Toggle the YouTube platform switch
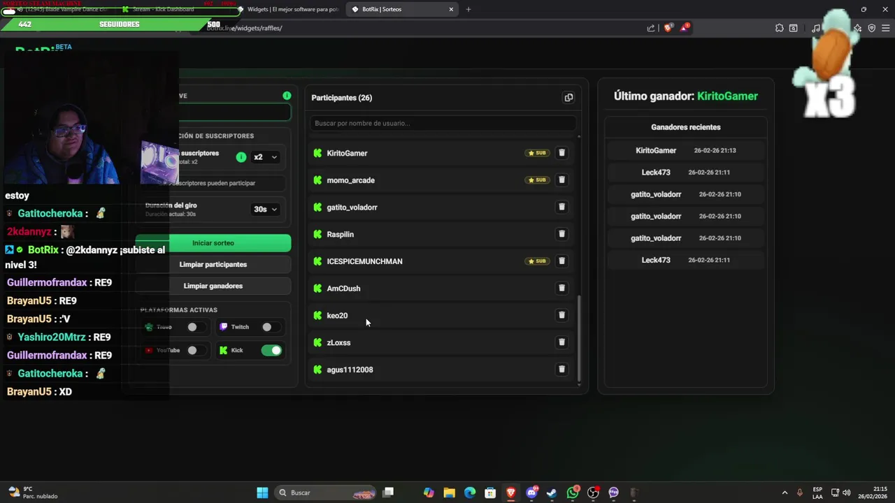 coord(196,350)
